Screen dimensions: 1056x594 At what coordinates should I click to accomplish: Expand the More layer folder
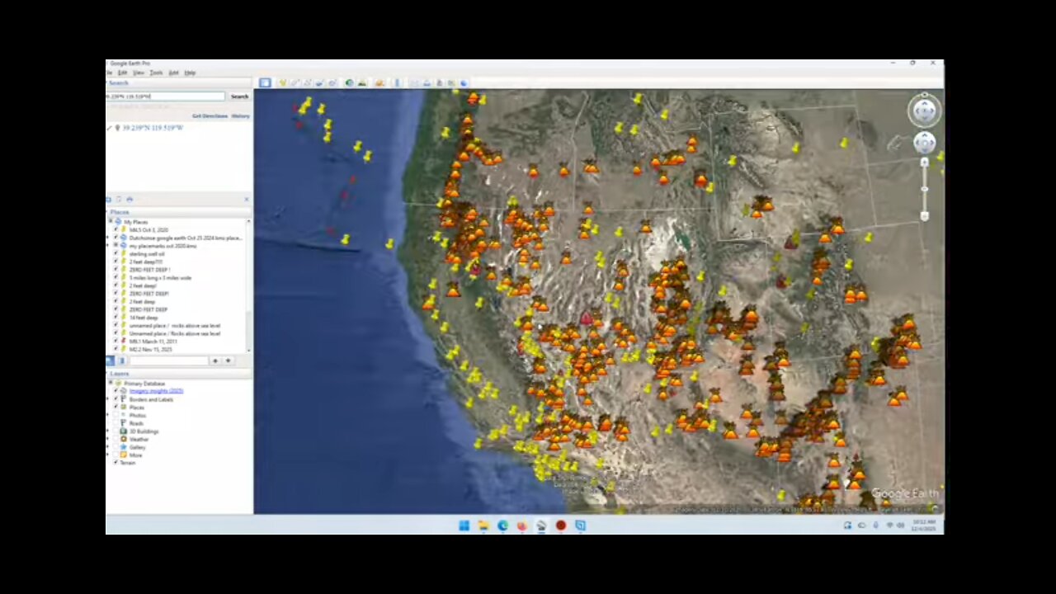click(109, 455)
